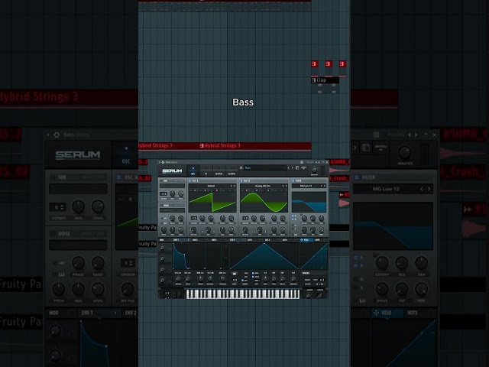Click the save preset disk icon
Screen dimensions: 489x367
tap(297, 167)
